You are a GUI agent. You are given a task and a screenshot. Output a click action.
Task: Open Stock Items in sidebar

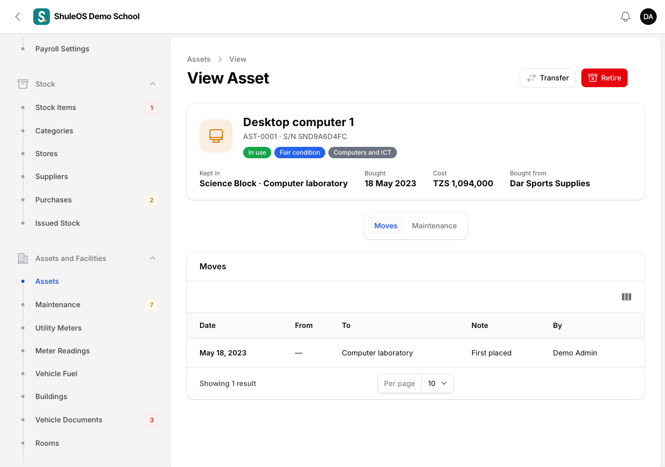pos(56,107)
